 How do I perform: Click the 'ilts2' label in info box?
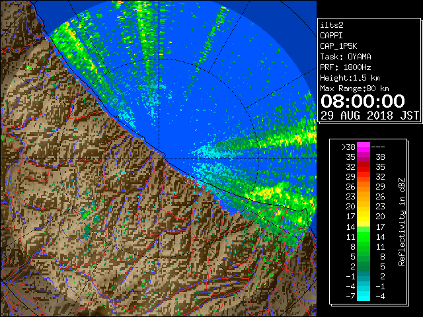click(x=332, y=25)
